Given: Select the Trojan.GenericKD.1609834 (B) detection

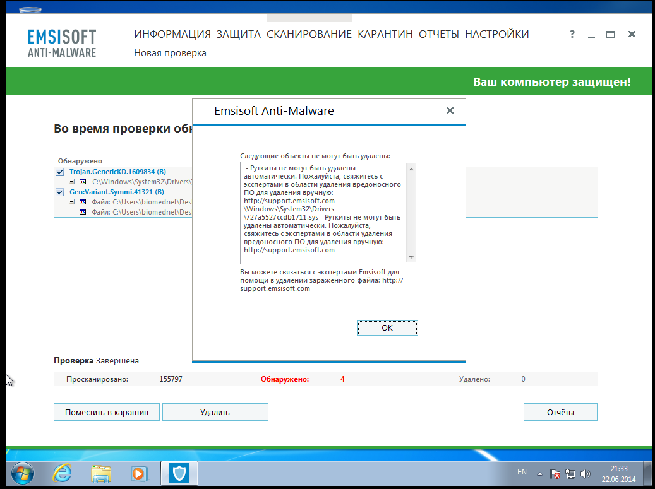Looking at the screenshot, I should tap(118, 172).
